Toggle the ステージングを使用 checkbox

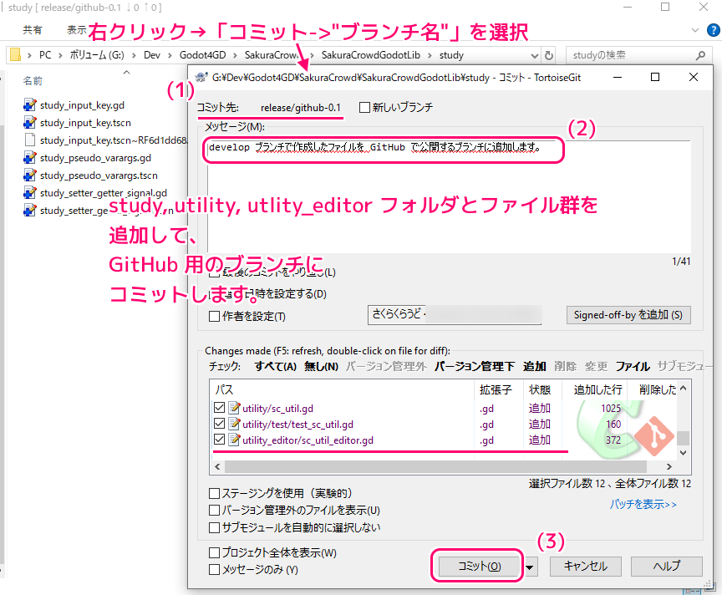click(215, 494)
